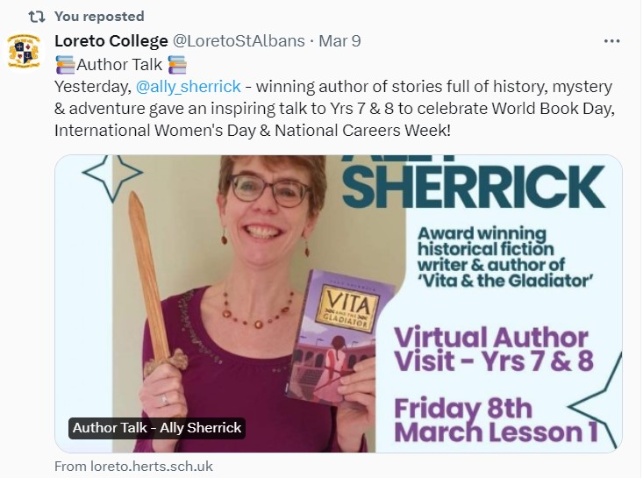Open the Loreto College profile name
The height and width of the screenshot is (478, 643).
pyautogui.click(x=111, y=41)
